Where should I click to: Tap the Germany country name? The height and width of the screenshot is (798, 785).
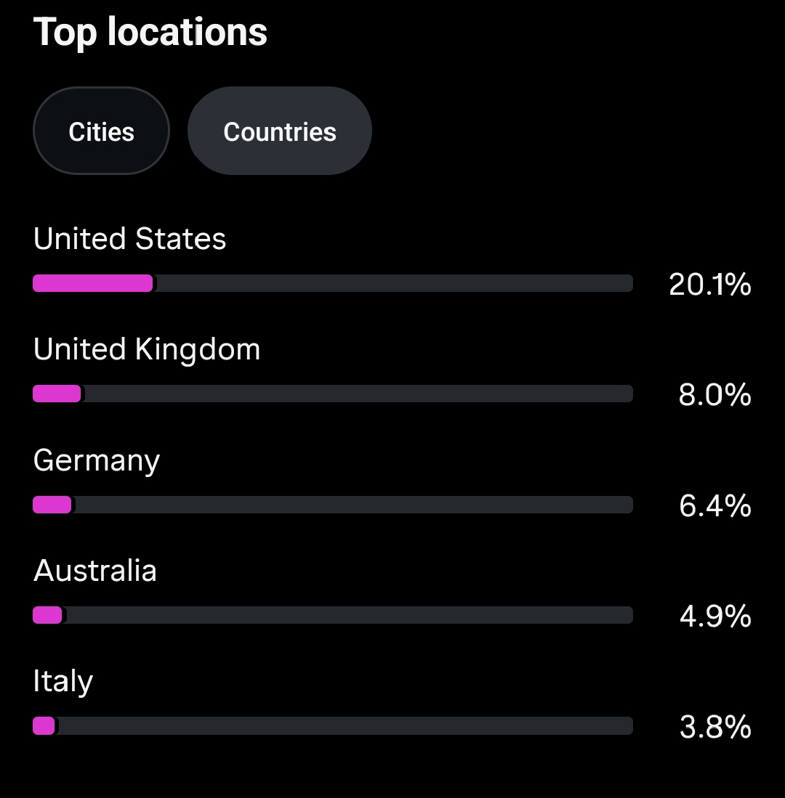[x=97, y=460]
